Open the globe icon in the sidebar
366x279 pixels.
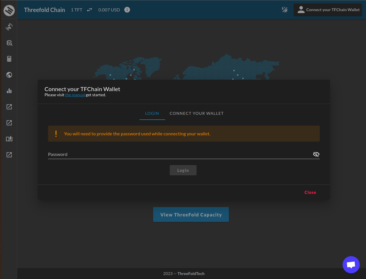click(9, 75)
